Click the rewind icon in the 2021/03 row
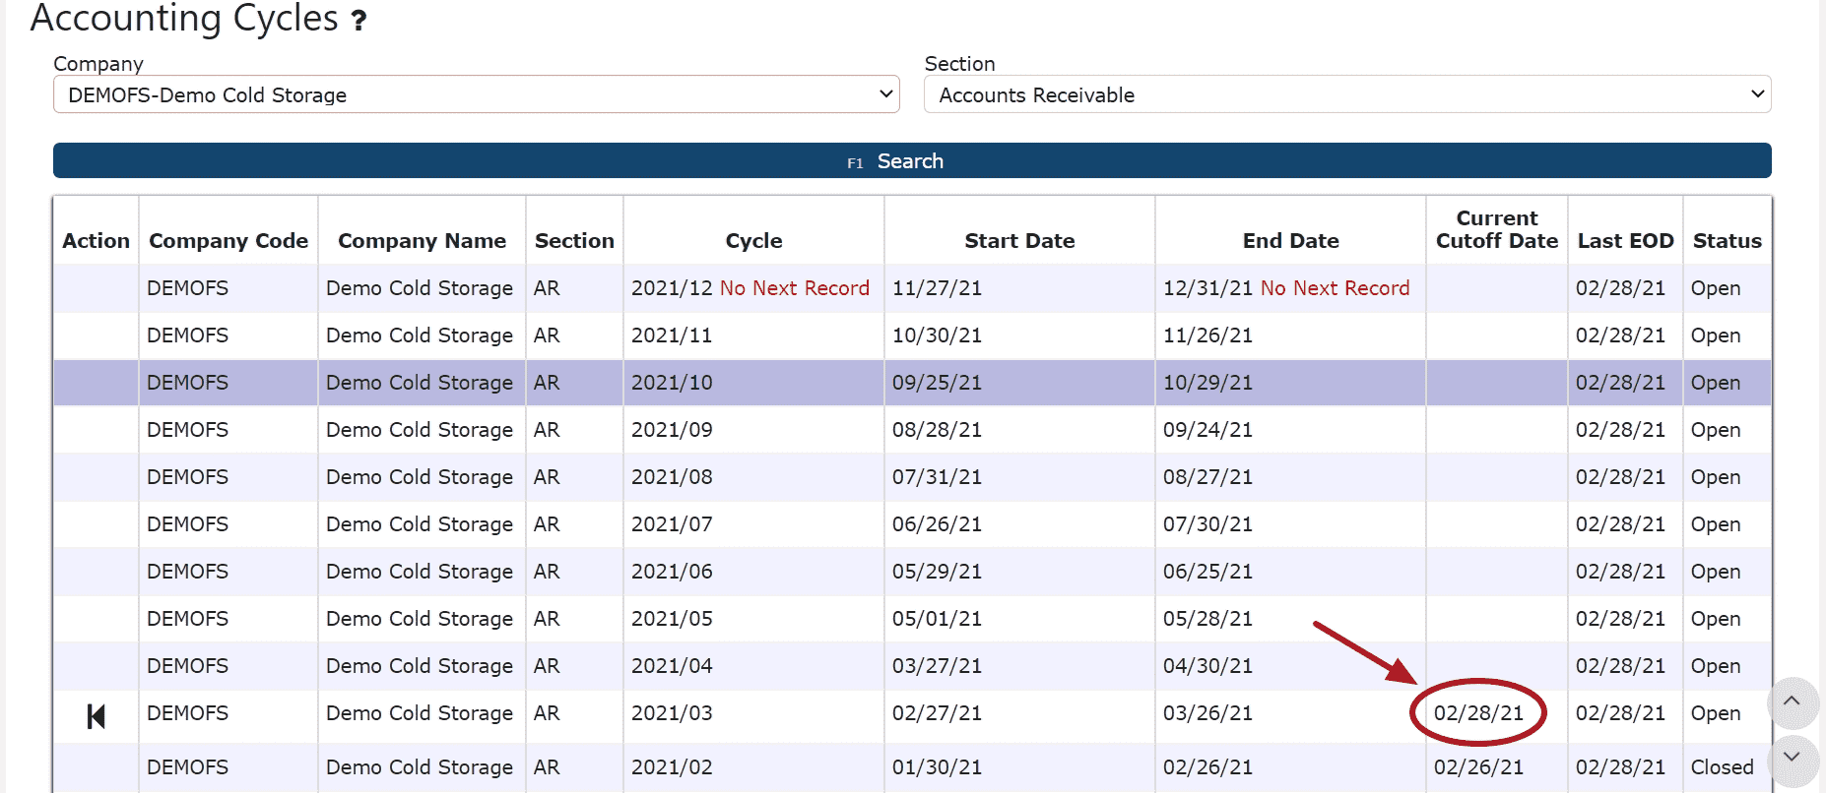Image resolution: width=1826 pixels, height=793 pixels. tap(96, 716)
